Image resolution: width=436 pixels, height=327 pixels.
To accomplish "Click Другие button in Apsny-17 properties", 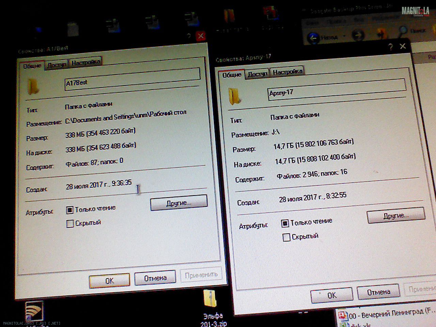I will pyautogui.click(x=396, y=216).
